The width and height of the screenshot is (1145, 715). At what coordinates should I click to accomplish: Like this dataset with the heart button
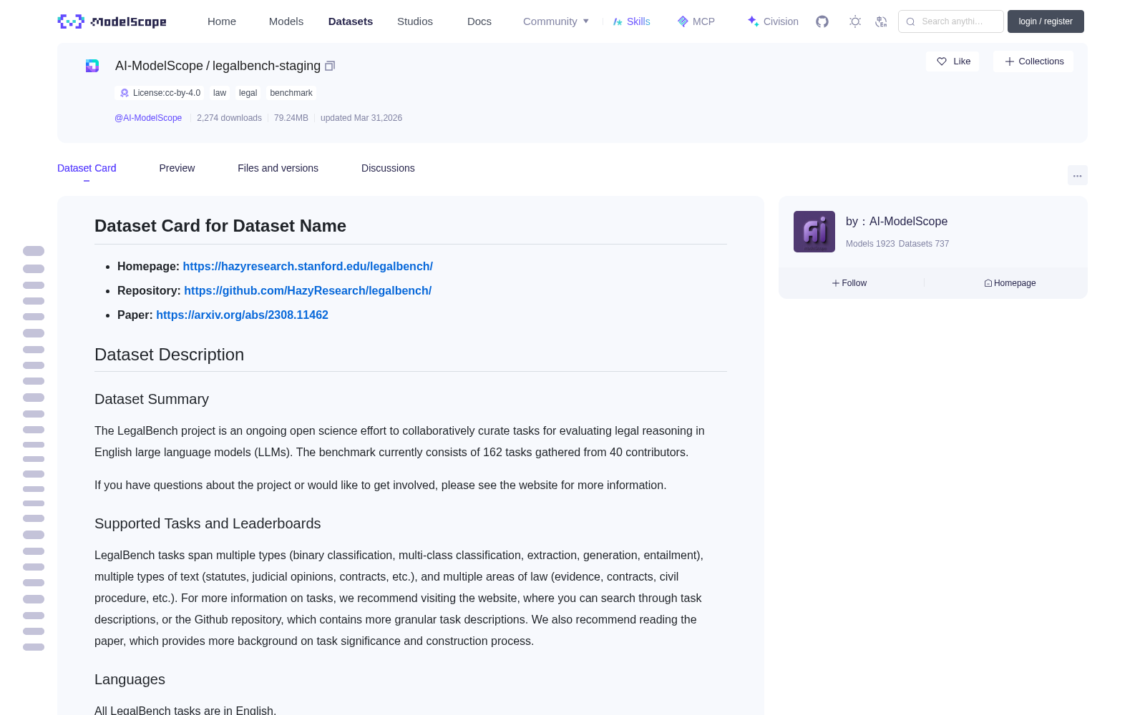click(952, 61)
